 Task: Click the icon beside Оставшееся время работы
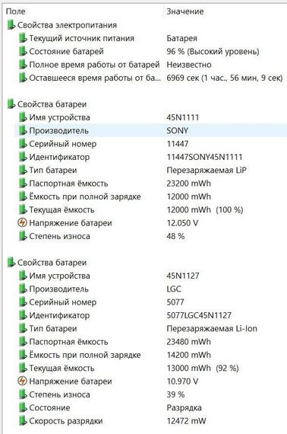pos(23,78)
